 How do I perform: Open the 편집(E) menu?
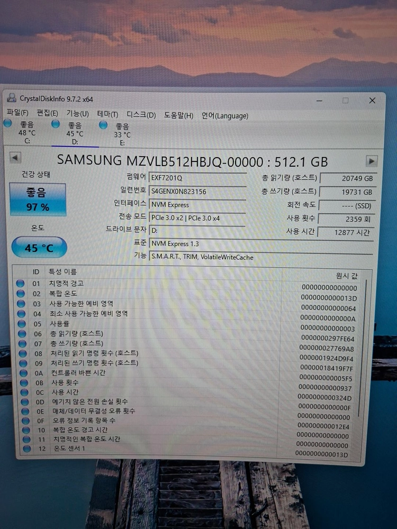tap(47, 113)
